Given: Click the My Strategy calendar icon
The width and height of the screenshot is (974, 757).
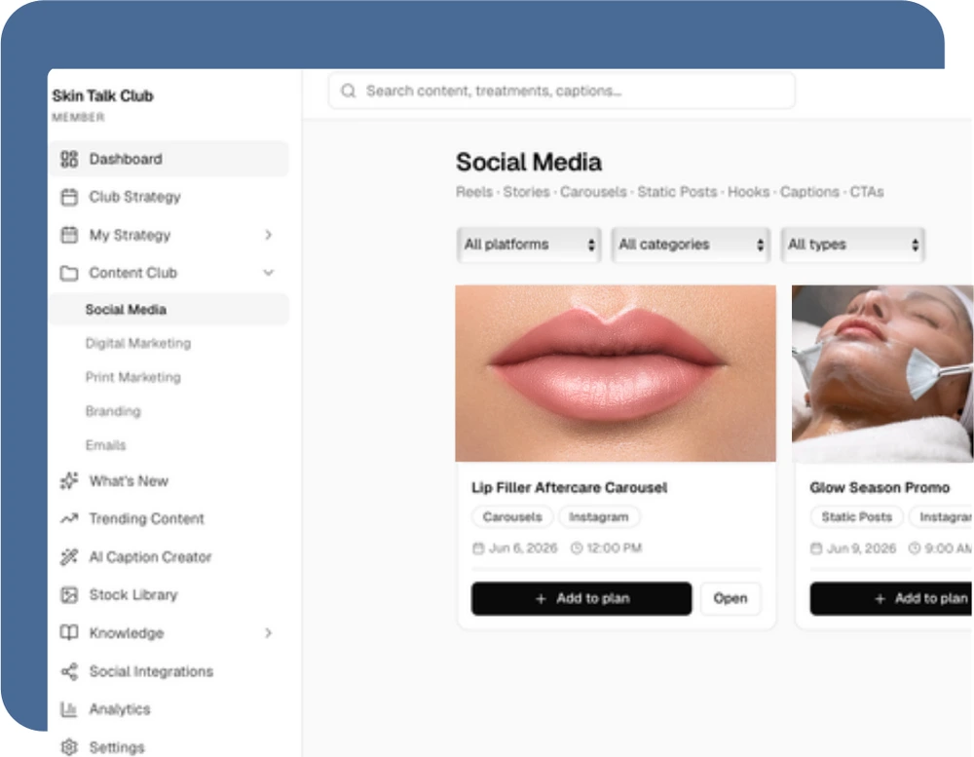Looking at the screenshot, I should point(69,235).
